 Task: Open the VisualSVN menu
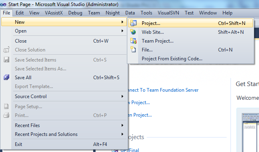(168, 13)
